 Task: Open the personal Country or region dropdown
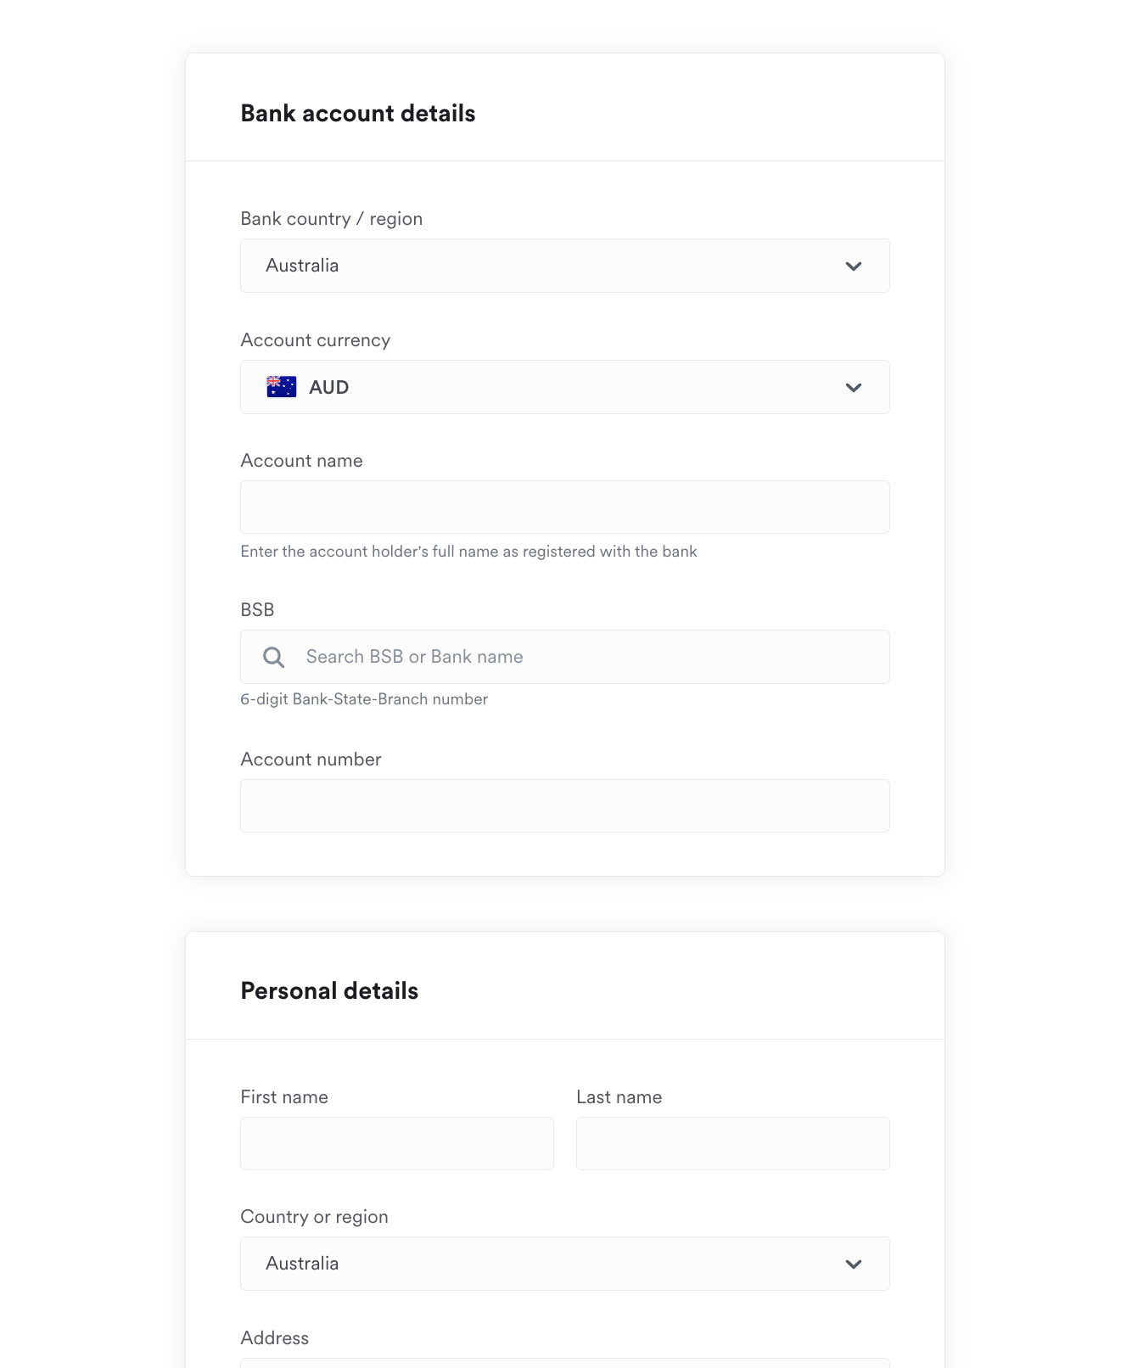(x=565, y=1264)
